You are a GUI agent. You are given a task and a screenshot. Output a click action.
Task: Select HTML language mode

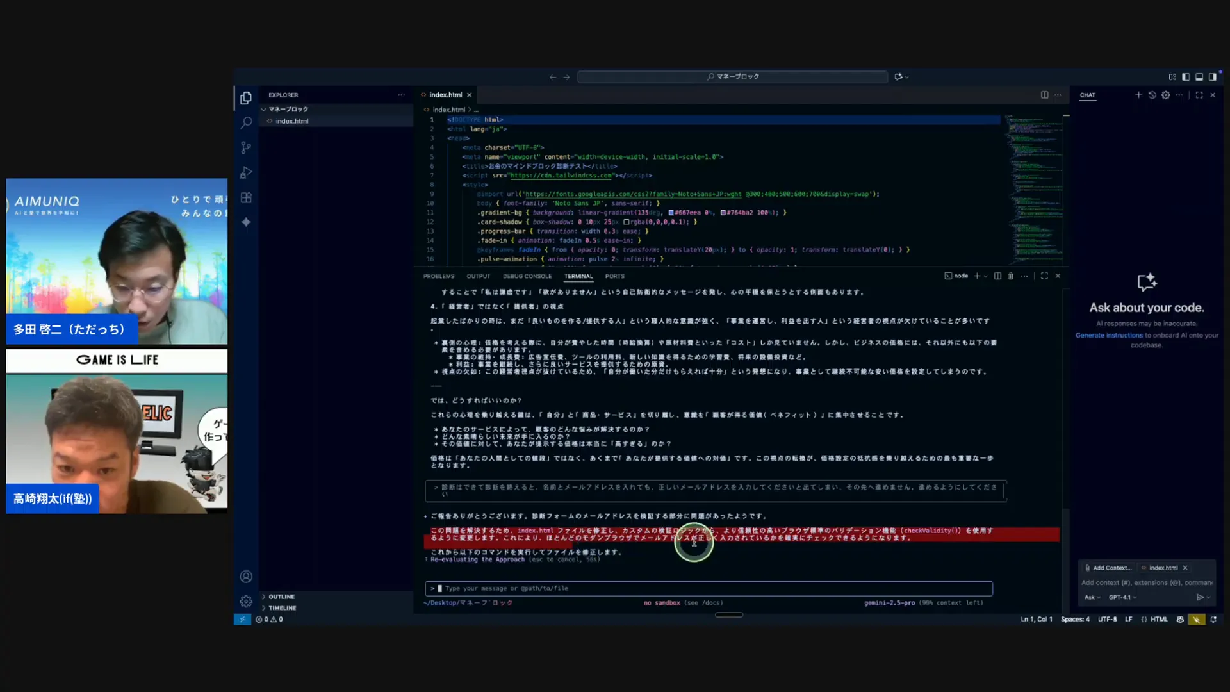[1154, 620]
